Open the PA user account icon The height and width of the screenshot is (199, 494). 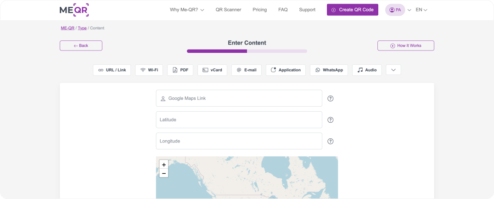click(x=395, y=10)
